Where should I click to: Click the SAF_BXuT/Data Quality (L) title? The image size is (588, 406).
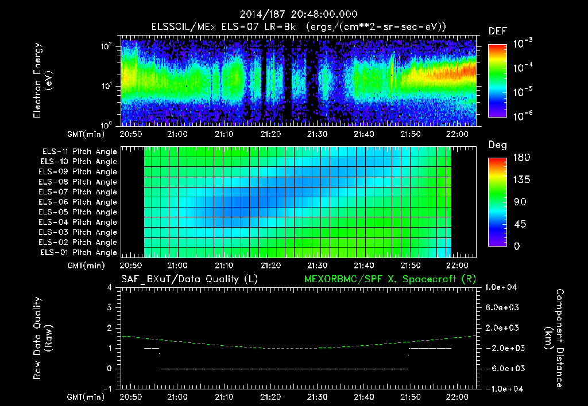[x=189, y=279]
